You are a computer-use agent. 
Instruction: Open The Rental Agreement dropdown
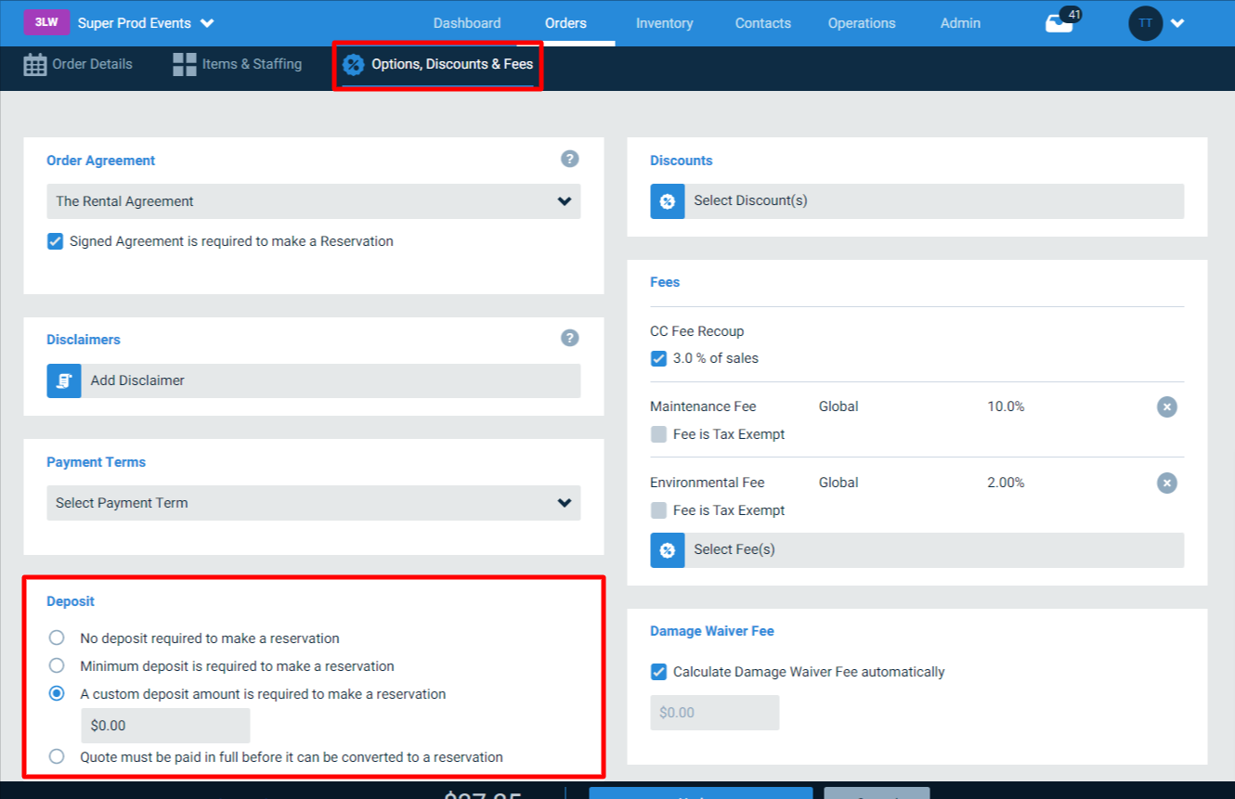[314, 201]
